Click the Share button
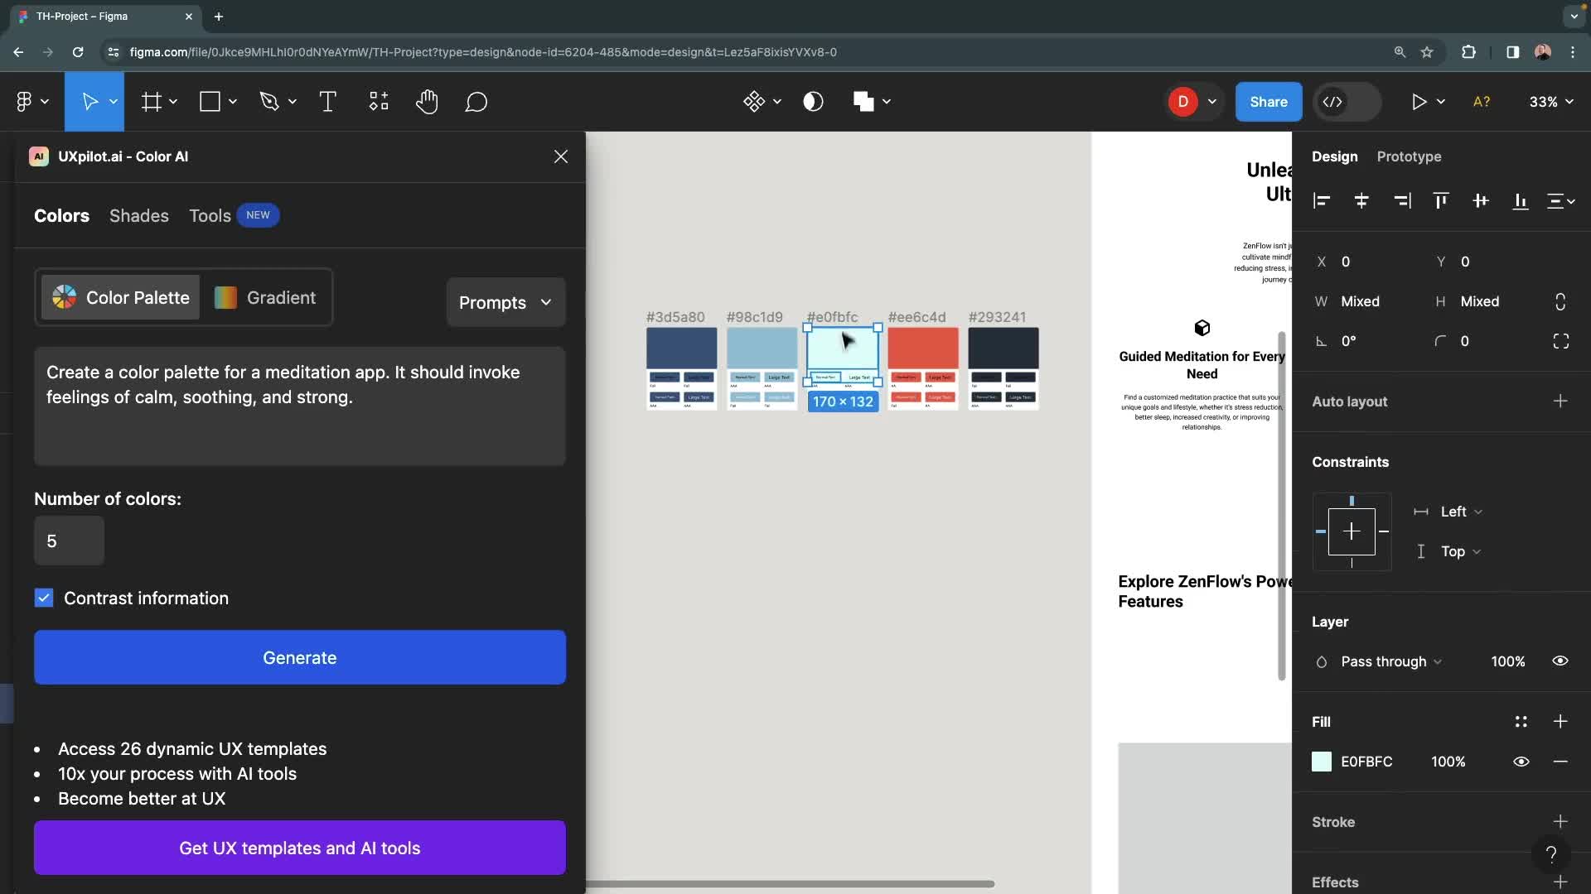This screenshot has height=894, width=1591. (1268, 101)
